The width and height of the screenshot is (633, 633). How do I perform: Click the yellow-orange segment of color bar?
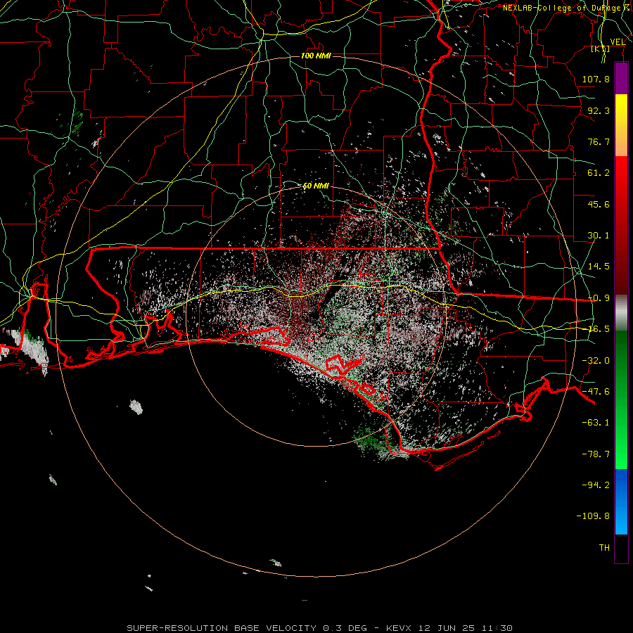(x=621, y=125)
